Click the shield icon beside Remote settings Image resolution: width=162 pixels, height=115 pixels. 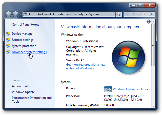(x=8, y=40)
